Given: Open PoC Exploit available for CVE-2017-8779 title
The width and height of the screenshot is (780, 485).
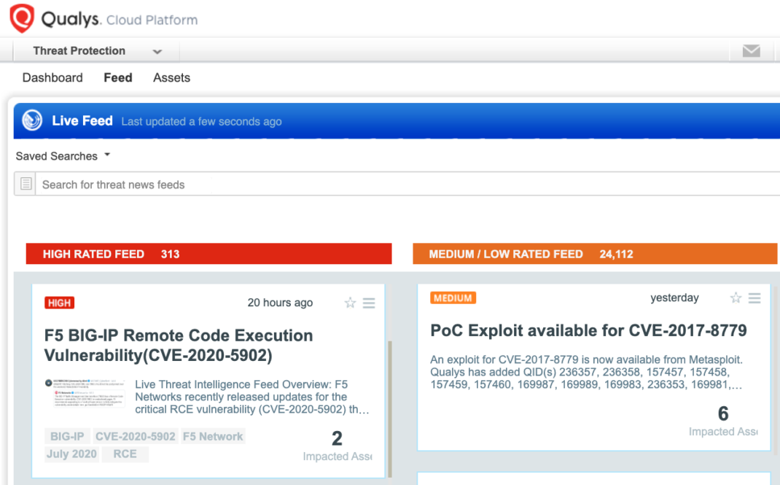Looking at the screenshot, I should coord(588,330).
